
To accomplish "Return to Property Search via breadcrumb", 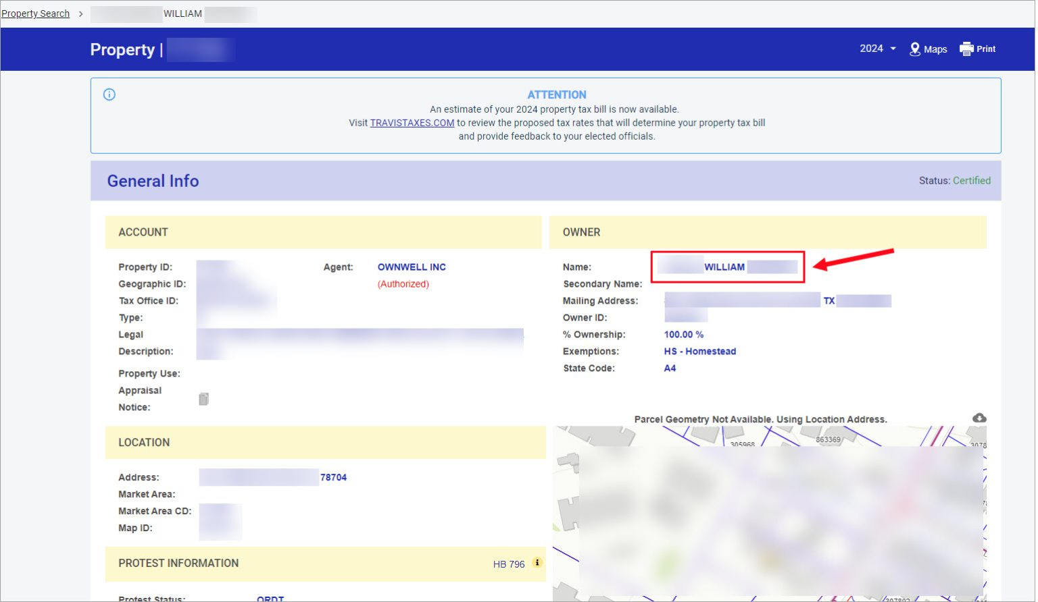I will (35, 13).
